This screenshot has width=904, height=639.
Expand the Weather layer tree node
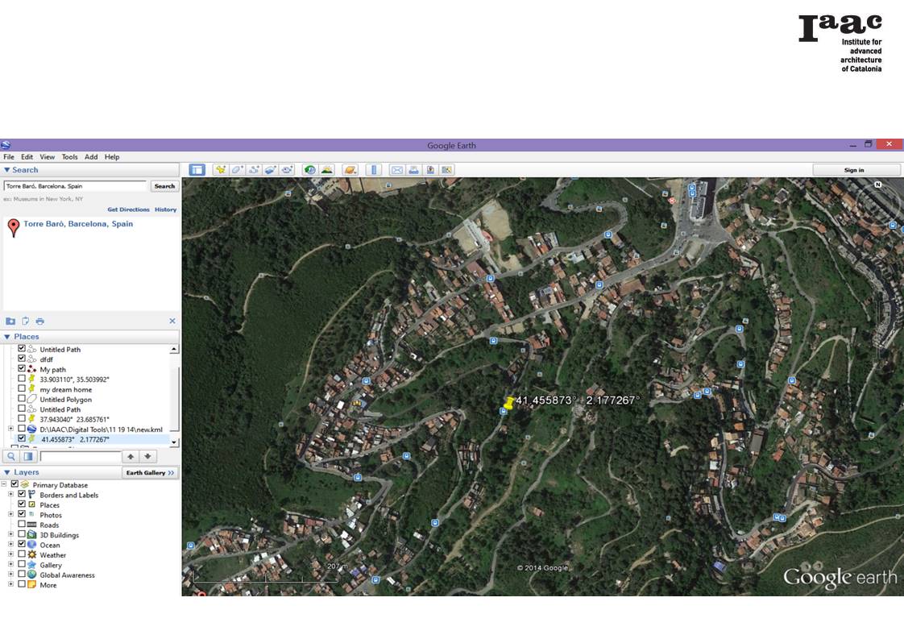coord(10,555)
